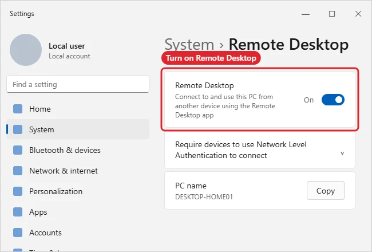Expand Network Level Authentication options
Viewport: 372px width, 252px height.
[342, 153]
